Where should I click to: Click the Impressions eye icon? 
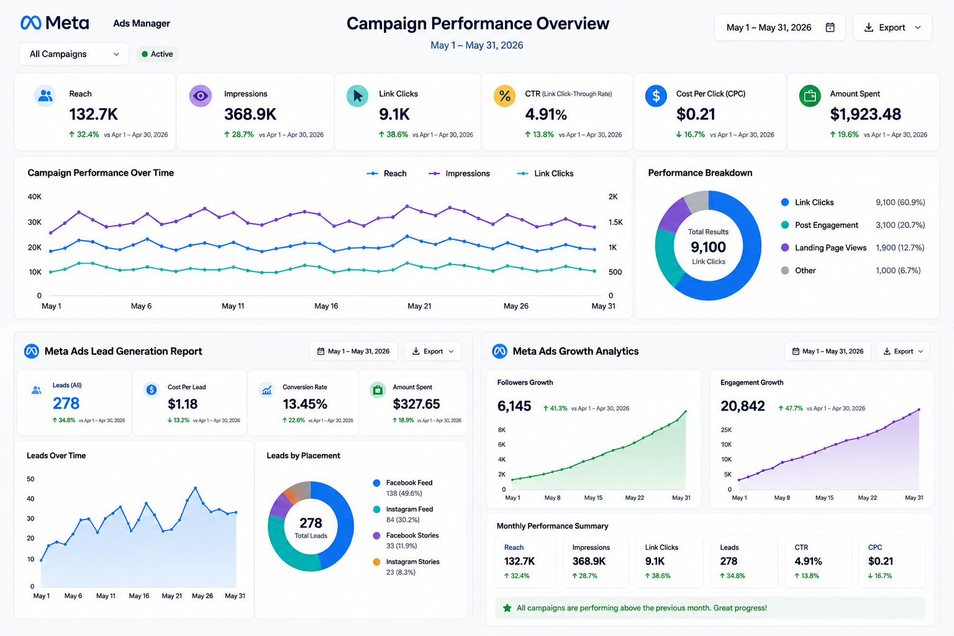point(201,96)
